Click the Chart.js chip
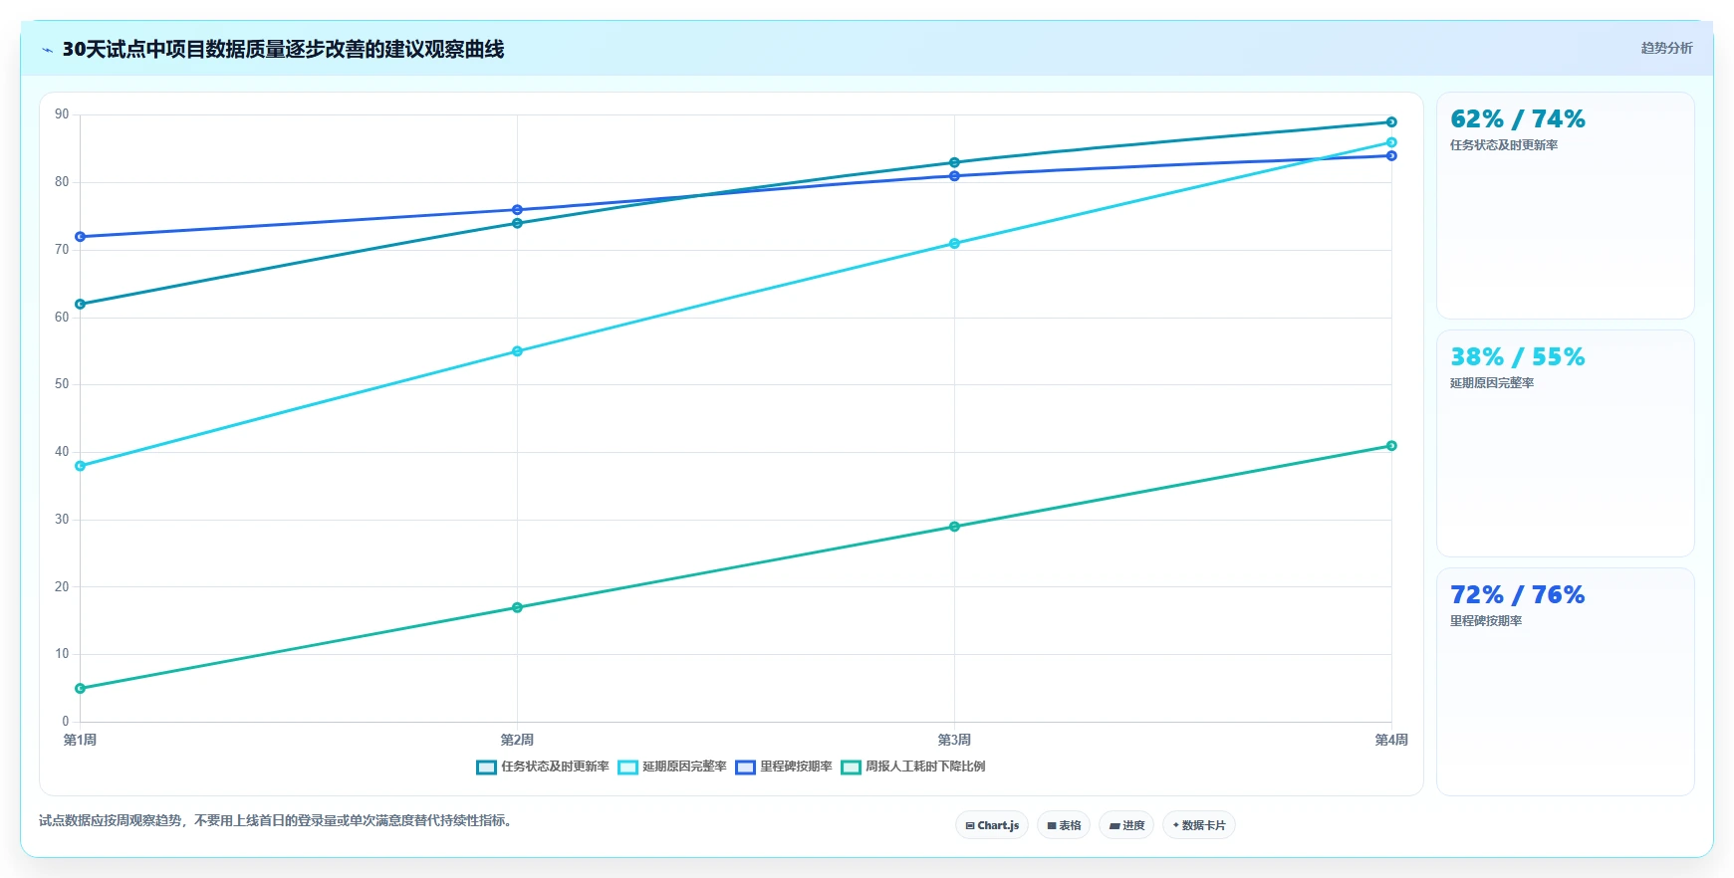 992,825
